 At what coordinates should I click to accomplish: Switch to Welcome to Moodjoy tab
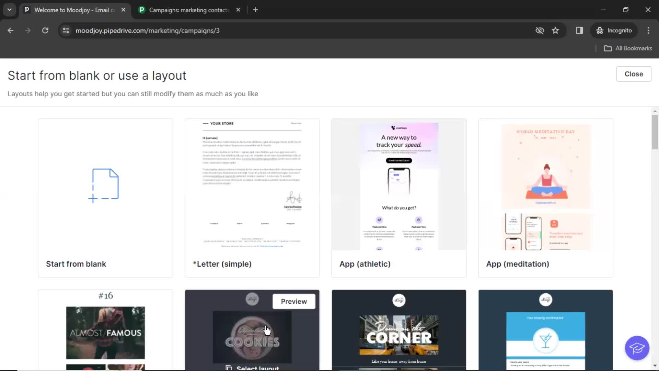coord(74,10)
